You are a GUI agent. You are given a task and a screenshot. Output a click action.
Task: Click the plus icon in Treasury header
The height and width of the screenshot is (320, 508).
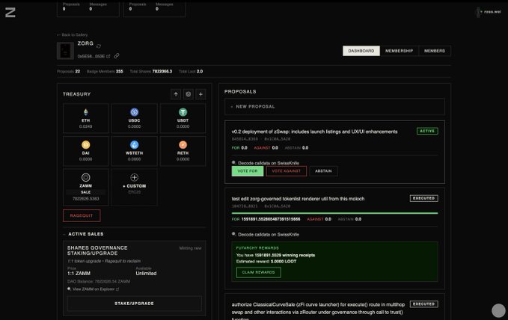(x=201, y=94)
